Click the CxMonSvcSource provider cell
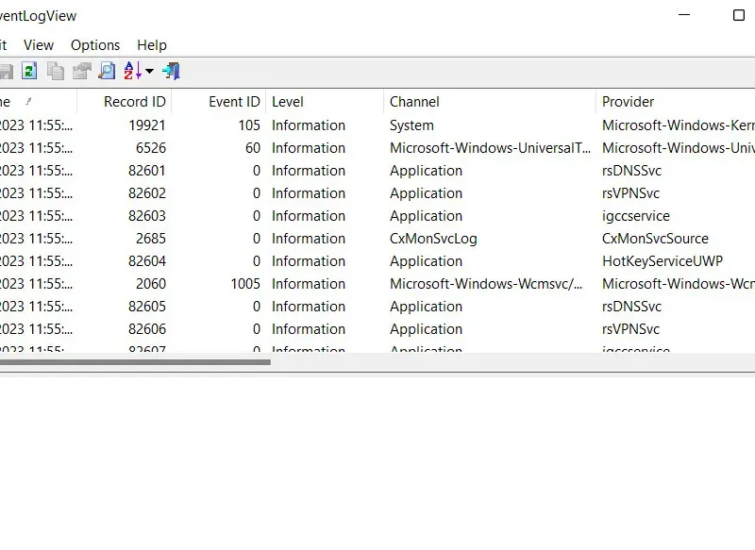Image resolution: width=755 pixels, height=550 pixels. point(655,238)
